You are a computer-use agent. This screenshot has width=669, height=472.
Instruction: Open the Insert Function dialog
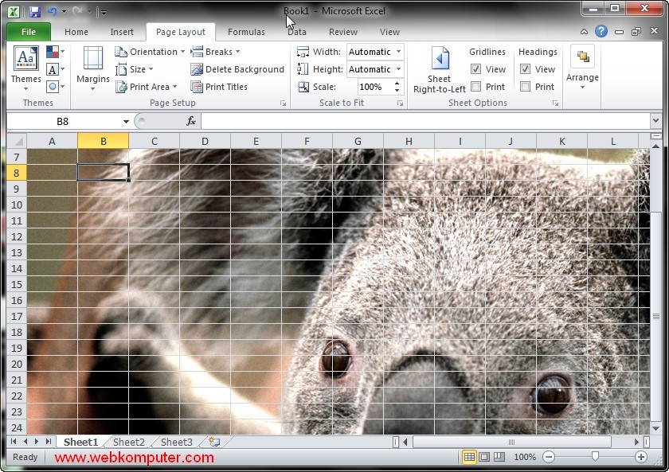[191, 120]
